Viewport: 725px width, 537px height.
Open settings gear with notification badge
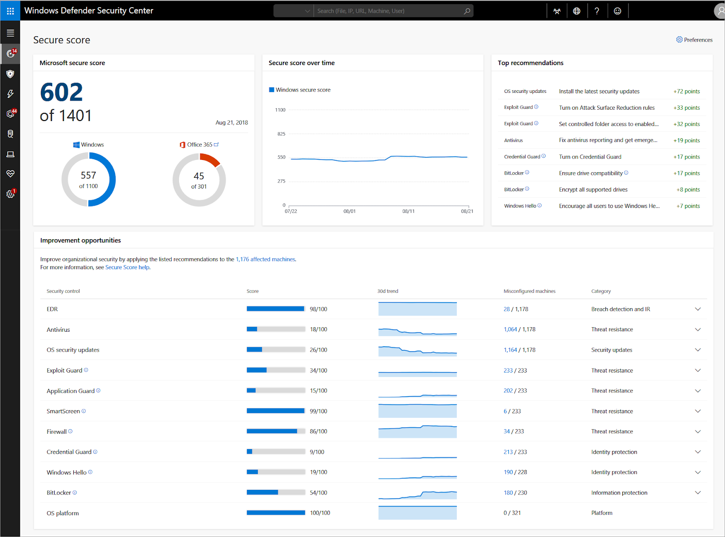point(10,194)
